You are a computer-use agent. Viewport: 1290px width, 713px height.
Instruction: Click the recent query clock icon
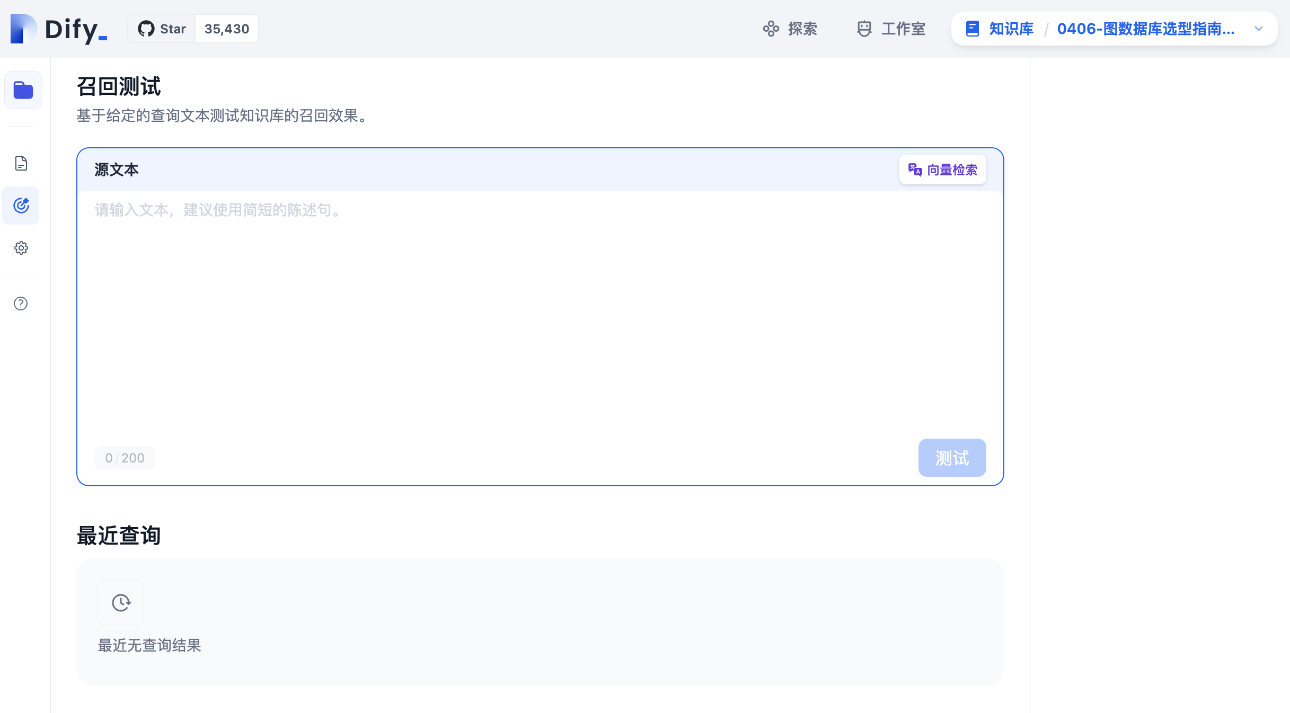click(121, 603)
